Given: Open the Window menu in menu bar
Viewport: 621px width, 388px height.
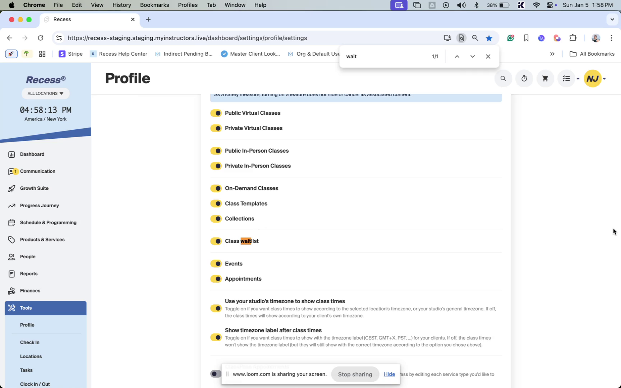Looking at the screenshot, I should (x=235, y=5).
